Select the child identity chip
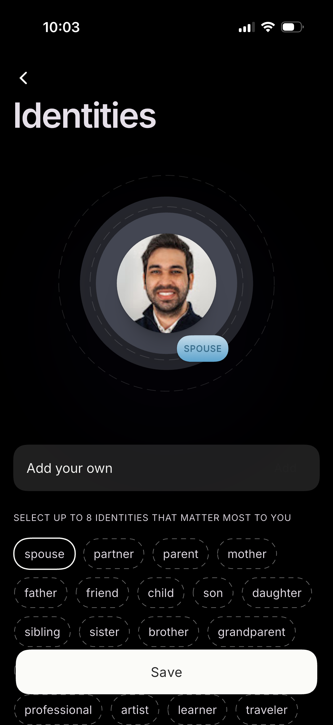This screenshot has height=725, width=333. [161, 593]
